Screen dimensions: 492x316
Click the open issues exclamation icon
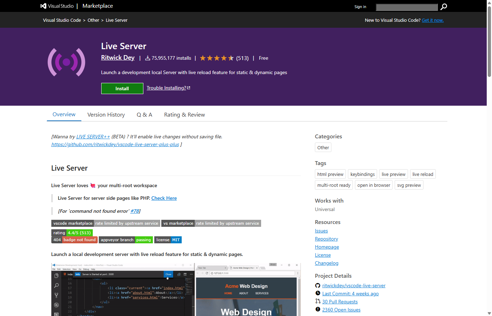pyautogui.click(x=318, y=309)
